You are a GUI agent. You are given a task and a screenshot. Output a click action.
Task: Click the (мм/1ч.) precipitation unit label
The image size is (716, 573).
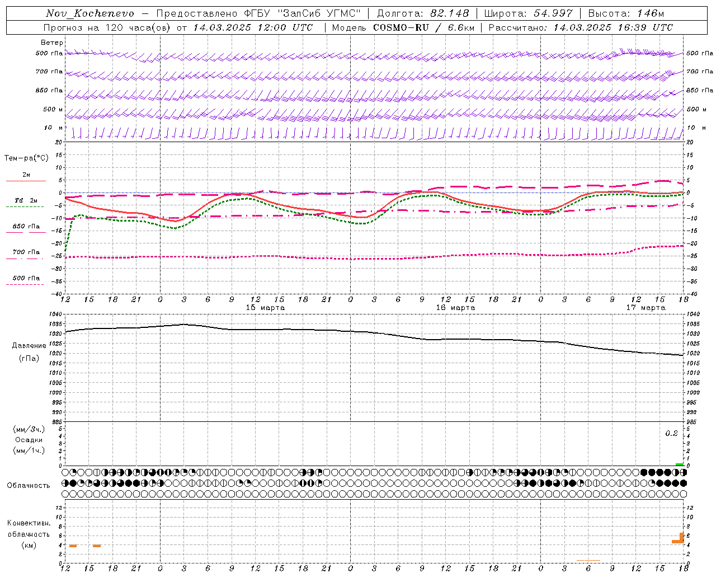(x=29, y=450)
